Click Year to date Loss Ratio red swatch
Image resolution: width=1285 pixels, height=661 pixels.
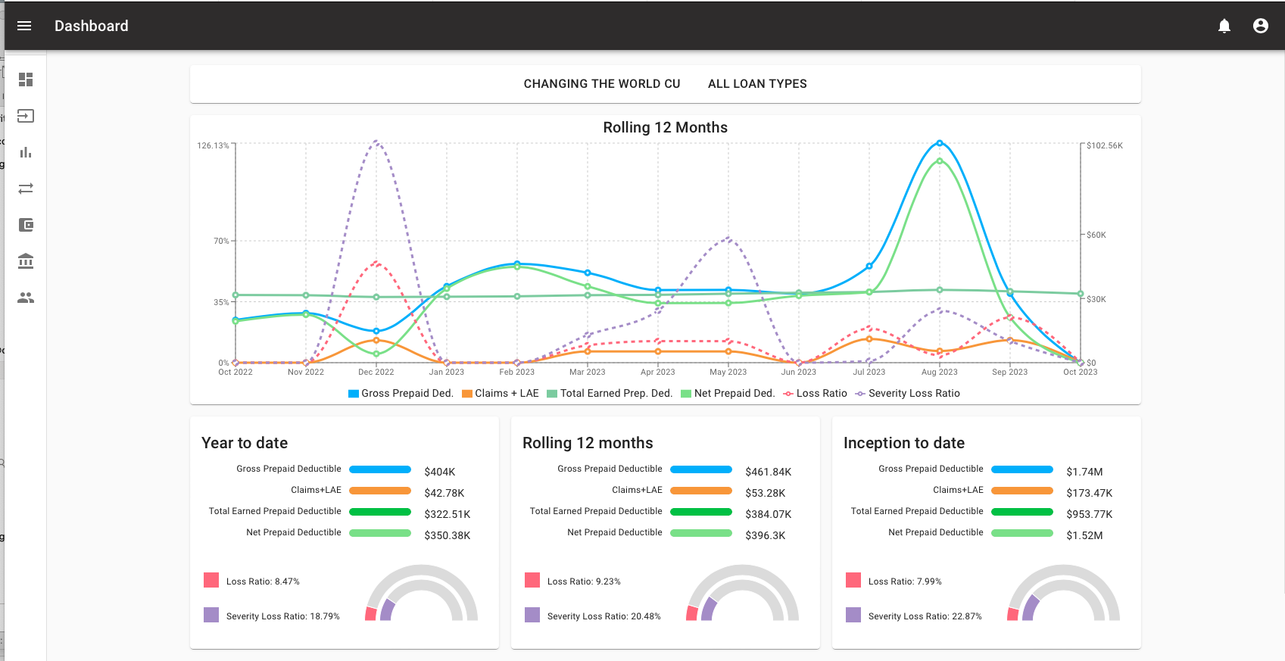pos(211,580)
